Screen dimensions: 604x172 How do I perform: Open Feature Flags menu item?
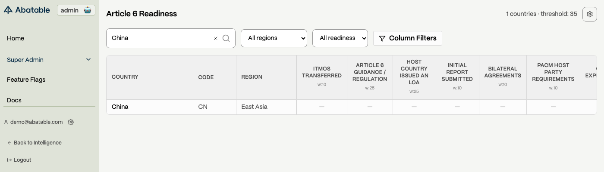pyautogui.click(x=26, y=80)
